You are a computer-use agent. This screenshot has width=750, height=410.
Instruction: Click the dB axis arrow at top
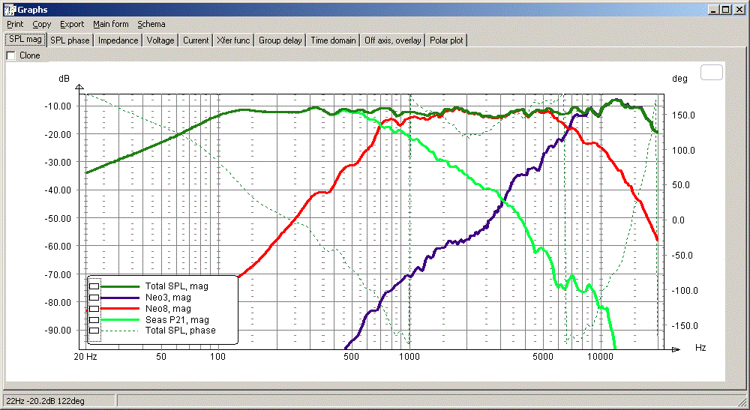pos(79,88)
